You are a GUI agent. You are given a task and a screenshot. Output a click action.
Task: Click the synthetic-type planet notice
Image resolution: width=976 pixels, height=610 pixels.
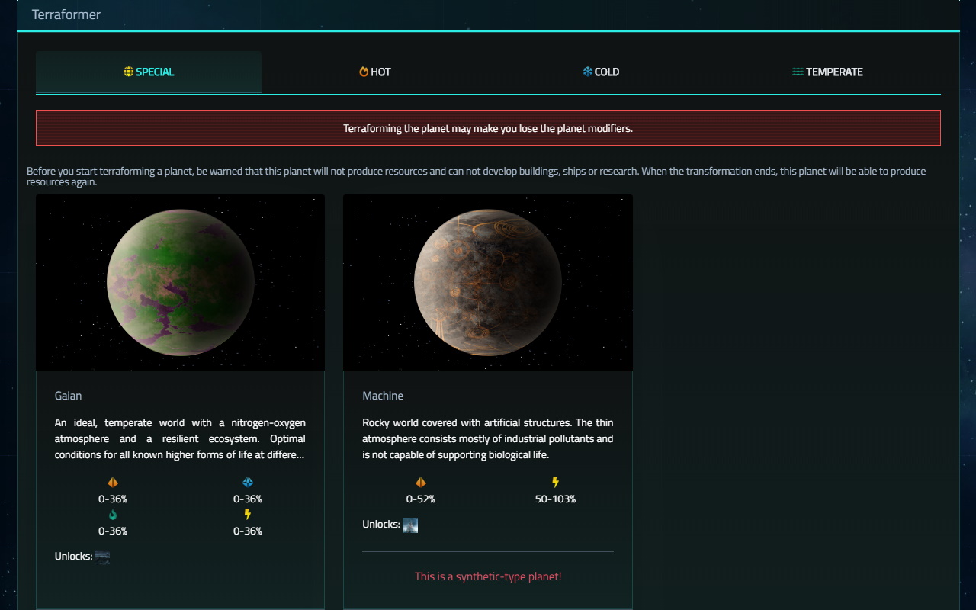pos(488,576)
